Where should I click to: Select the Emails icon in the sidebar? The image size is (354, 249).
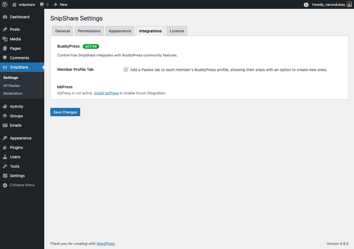click(x=5, y=125)
